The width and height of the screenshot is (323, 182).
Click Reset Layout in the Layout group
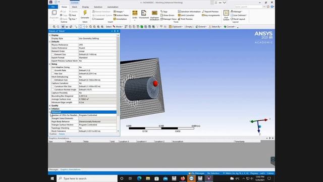pos(238,19)
